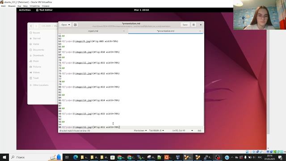Open the Windows notification center
This screenshot has height=161, width=286.
pyautogui.click(x=280, y=157)
